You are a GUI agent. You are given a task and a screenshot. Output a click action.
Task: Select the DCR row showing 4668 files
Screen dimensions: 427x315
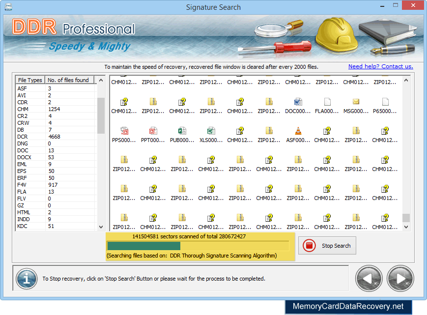click(56, 137)
